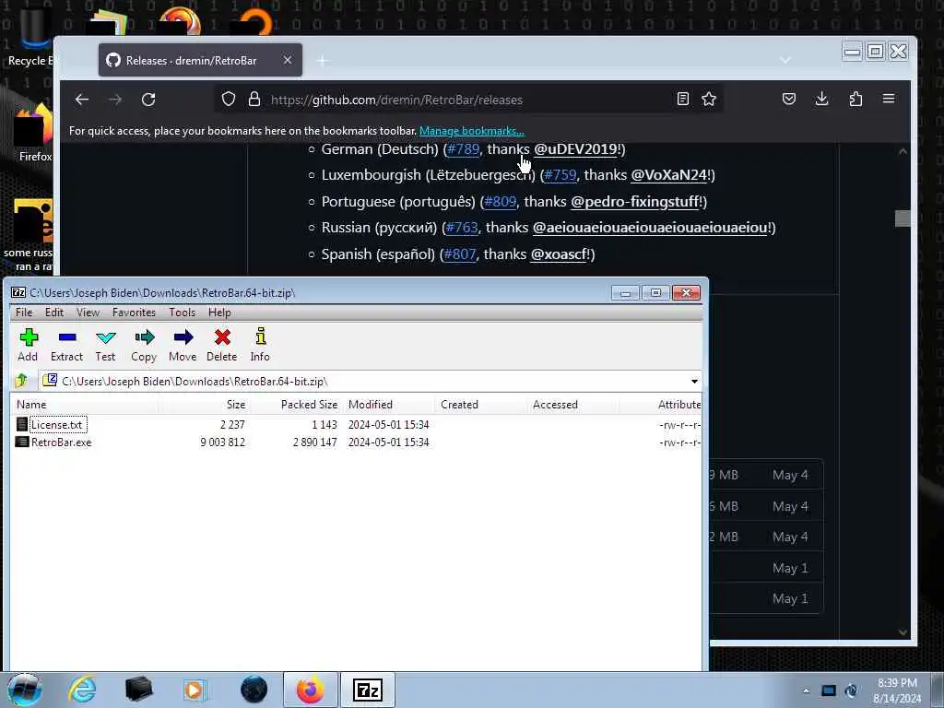This screenshot has width=944, height=708.
Task: Open the @VoXaN24 user link
Action: click(668, 174)
